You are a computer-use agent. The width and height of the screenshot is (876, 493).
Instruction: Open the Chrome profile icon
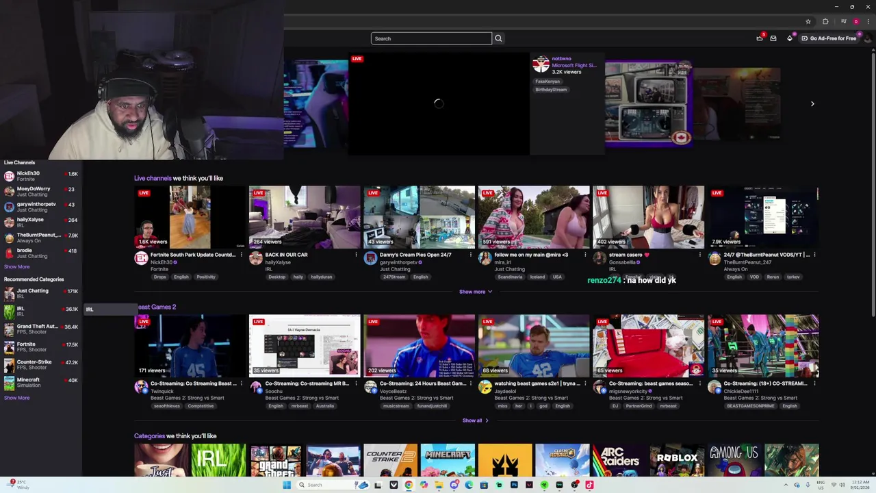pyautogui.click(x=855, y=21)
